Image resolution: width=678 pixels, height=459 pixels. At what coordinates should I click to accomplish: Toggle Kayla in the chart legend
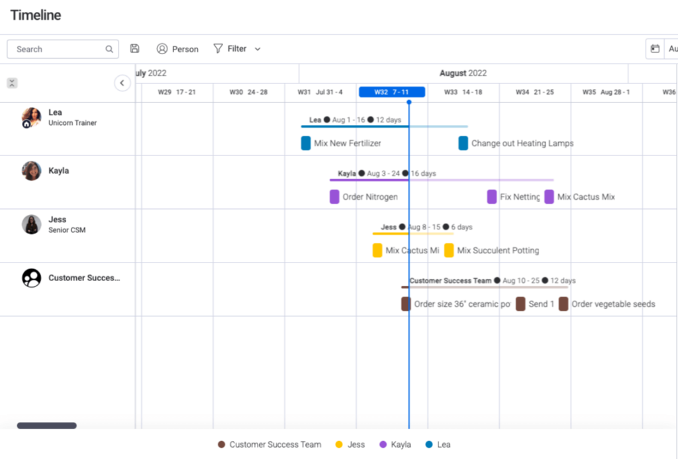click(x=395, y=444)
